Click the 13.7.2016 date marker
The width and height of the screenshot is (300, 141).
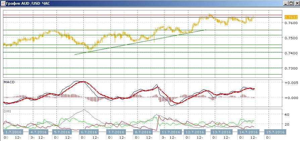pyautogui.click(x=222, y=132)
